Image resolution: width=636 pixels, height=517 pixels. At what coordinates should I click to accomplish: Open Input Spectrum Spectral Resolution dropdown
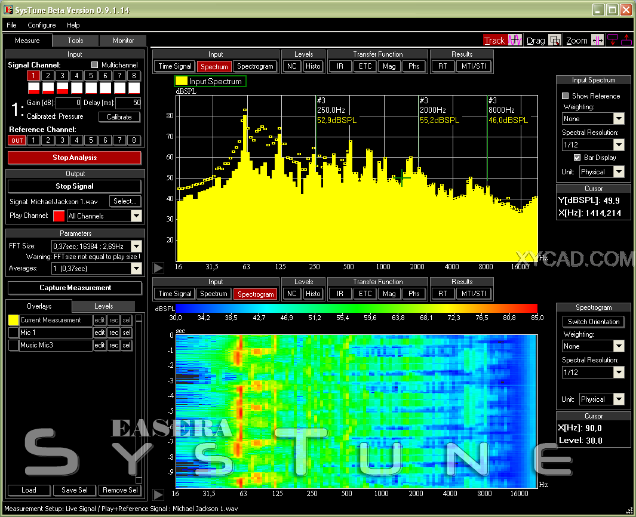(619, 144)
